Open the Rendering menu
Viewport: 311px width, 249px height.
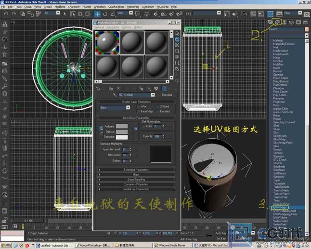pyautogui.click(x=133, y=7)
